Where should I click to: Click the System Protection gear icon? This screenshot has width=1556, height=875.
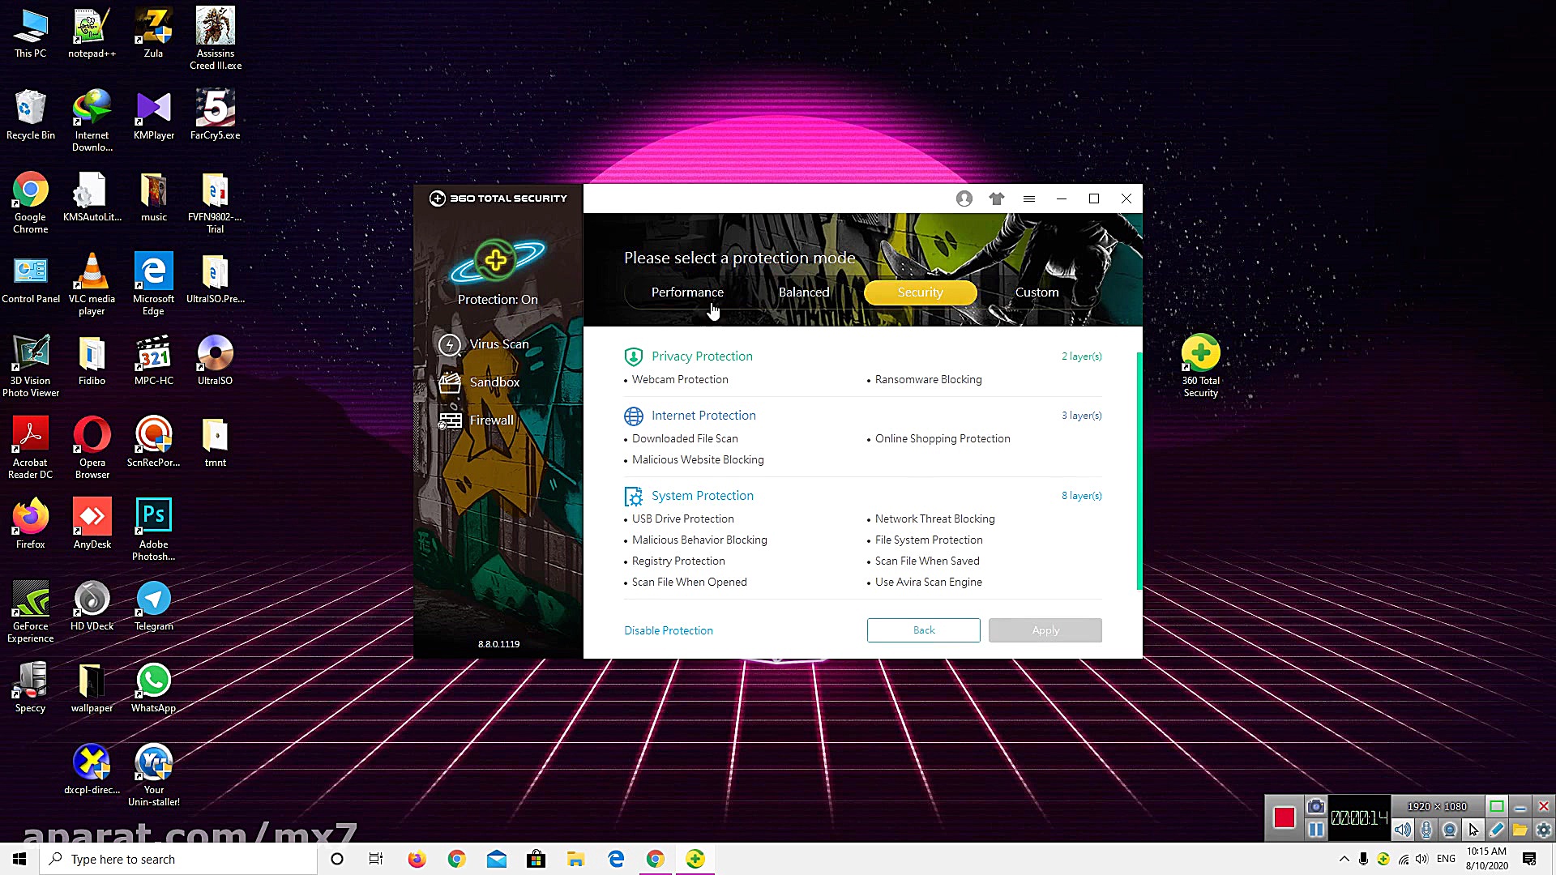pyautogui.click(x=633, y=496)
